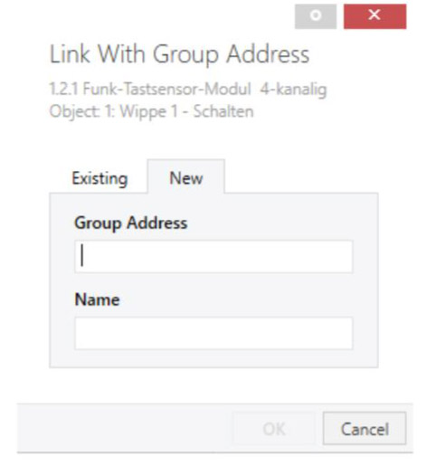Select the New tab
The width and height of the screenshot is (436, 465).
[x=185, y=177]
